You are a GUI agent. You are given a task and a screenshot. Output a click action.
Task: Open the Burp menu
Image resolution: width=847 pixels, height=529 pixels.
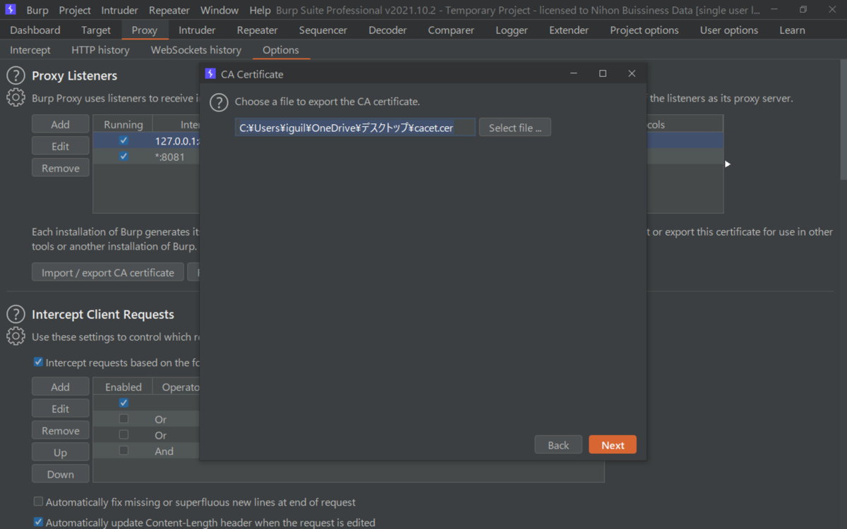[37, 11]
